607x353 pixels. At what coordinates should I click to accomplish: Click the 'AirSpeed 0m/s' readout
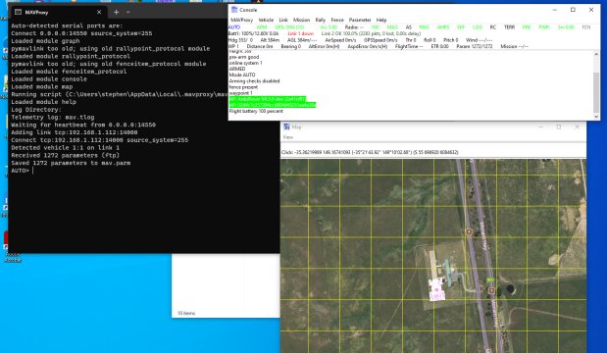[x=340, y=40]
